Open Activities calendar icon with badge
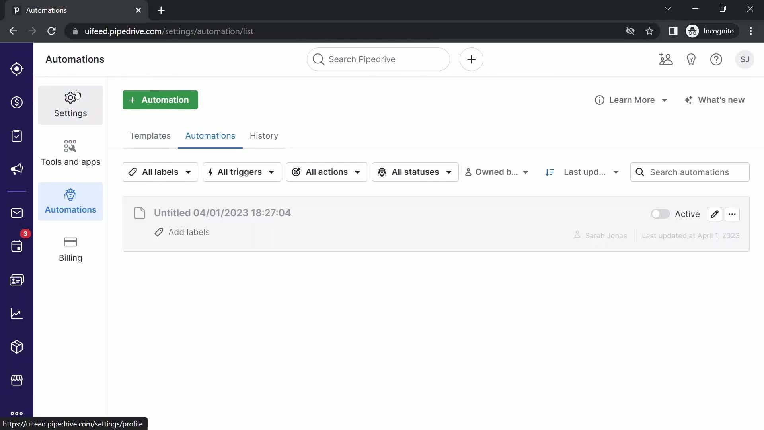The width and height of the screenshot is (764, 430). point(16,246)
